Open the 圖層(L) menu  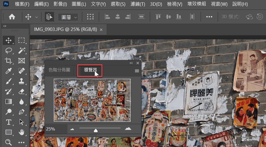pos(79,4)
